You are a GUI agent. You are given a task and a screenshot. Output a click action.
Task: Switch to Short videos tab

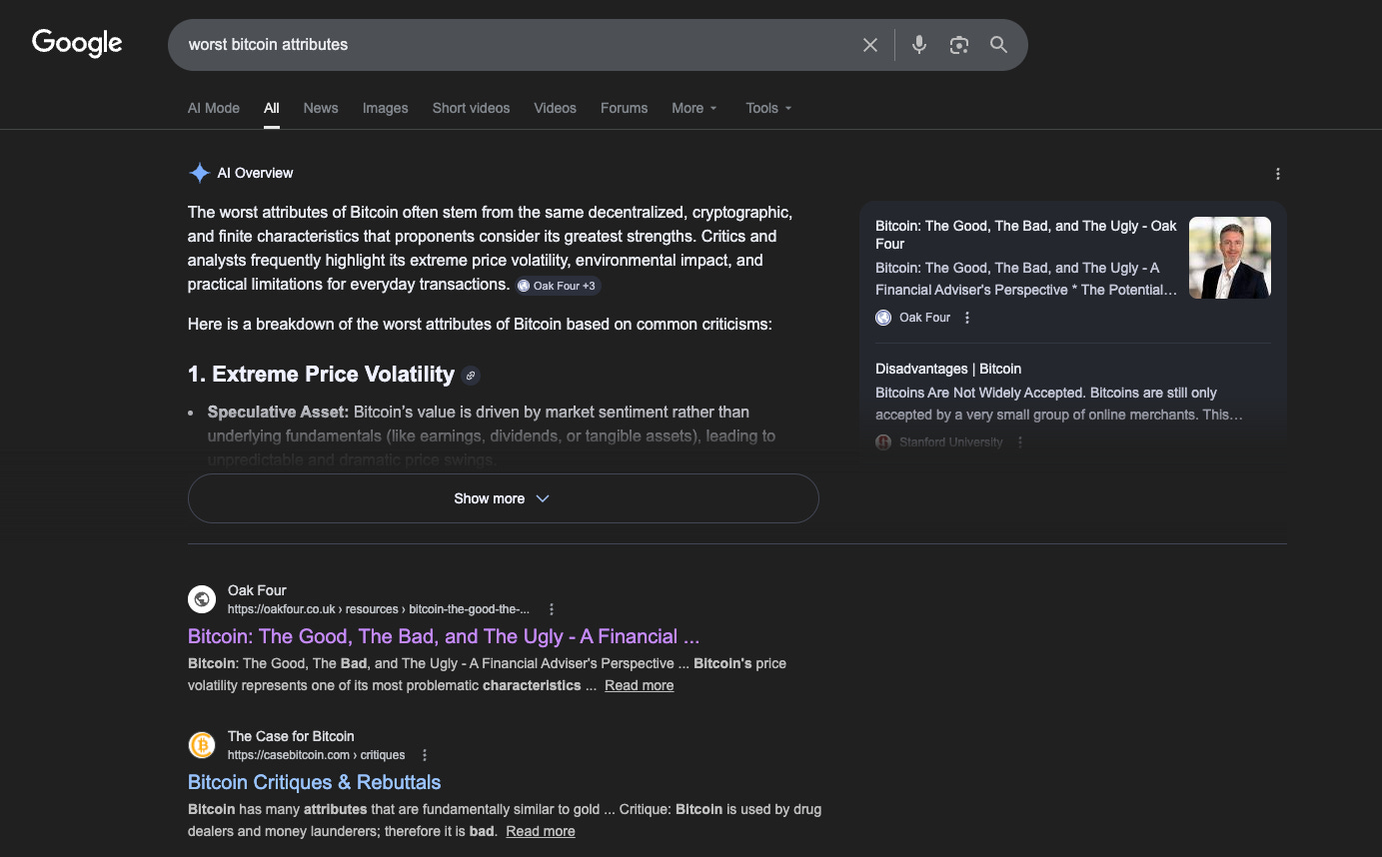(472, 108)
